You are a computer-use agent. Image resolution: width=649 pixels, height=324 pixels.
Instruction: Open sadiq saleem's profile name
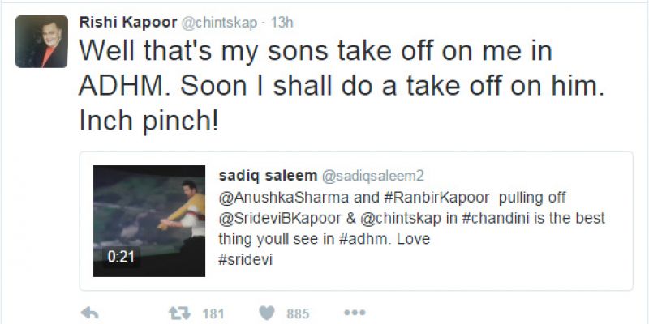(x=268, y=177)
